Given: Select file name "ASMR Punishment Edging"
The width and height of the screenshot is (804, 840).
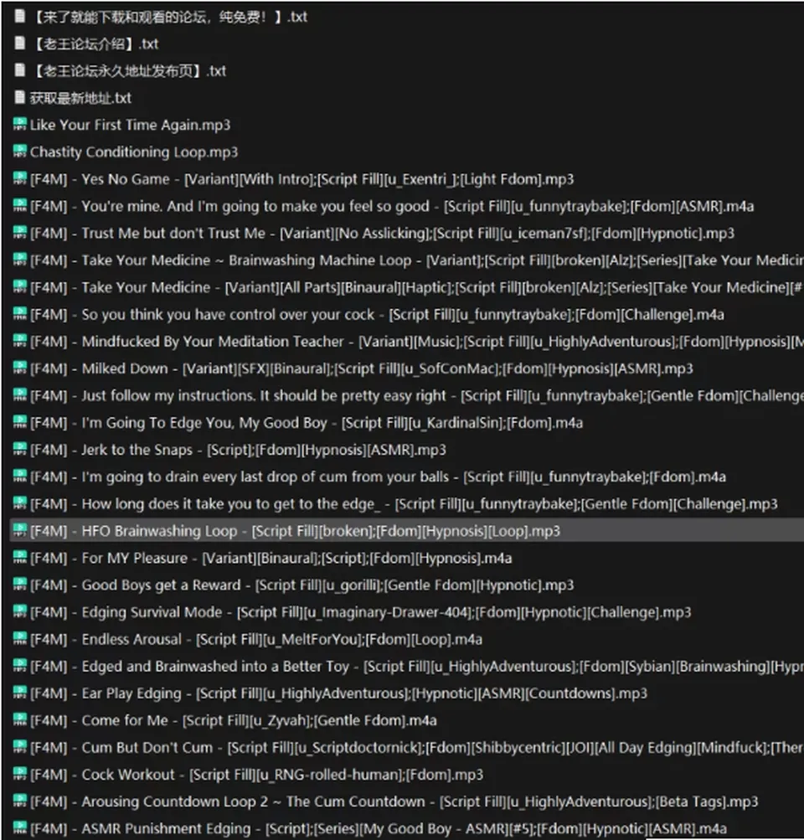Looking at the screenshot, I should (x=379, y=828).
